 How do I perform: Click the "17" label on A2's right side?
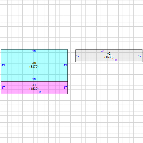tap(140, 56)
